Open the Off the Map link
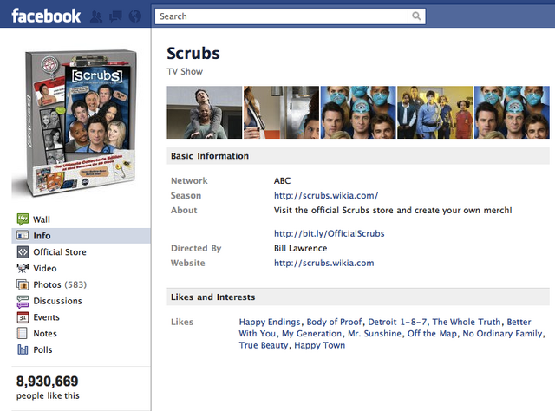Viewport: 555px width, 411px height. coord(432,334)
